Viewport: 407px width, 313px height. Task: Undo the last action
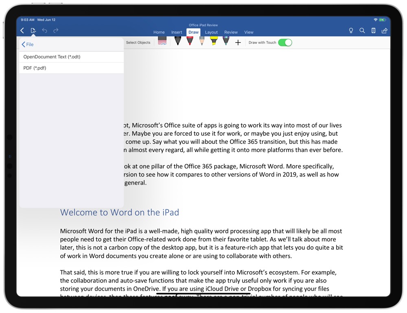coord(44,30)
